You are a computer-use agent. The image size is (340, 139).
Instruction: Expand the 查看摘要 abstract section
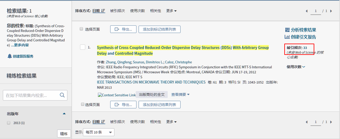[x=180, y=94]
